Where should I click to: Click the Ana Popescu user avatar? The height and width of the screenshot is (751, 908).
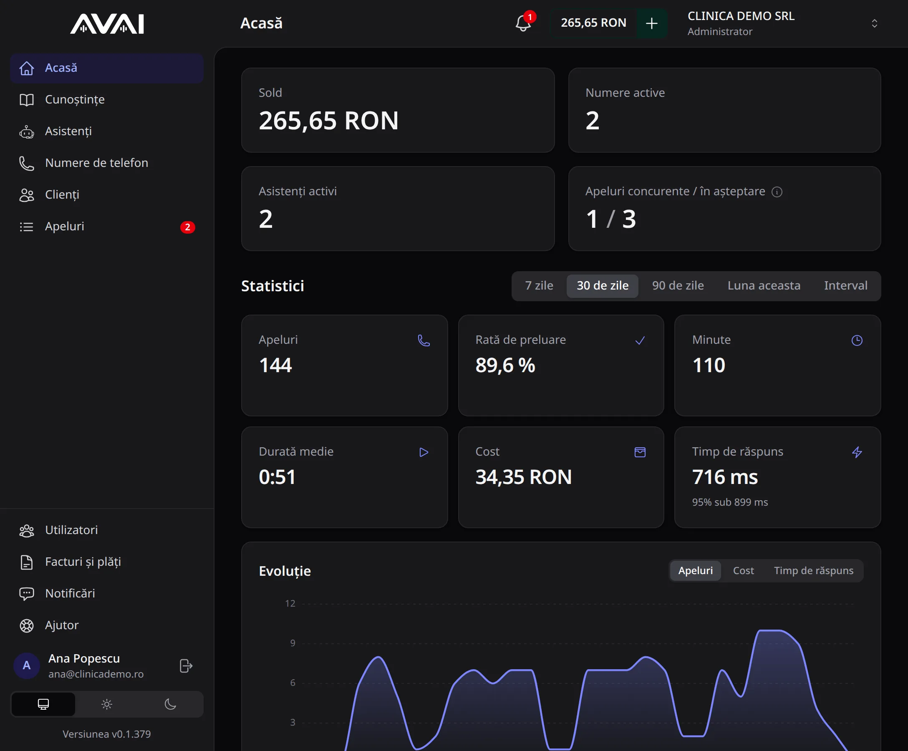pos(27,666)
